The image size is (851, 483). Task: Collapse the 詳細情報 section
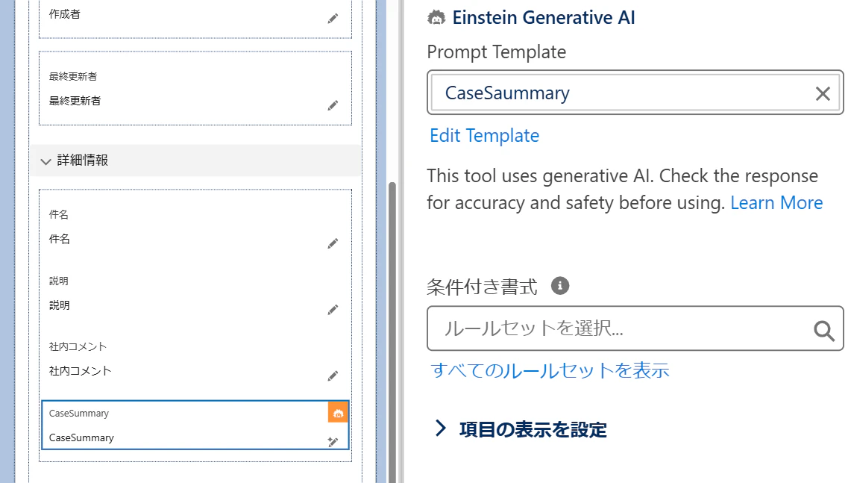tap(45, 161)
